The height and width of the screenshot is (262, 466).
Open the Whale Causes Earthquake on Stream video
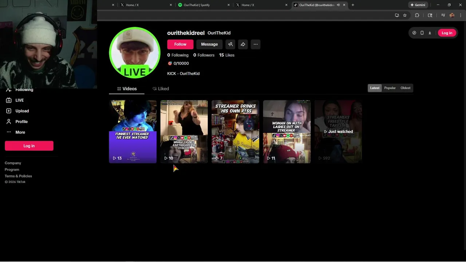[x=184, y=132]
